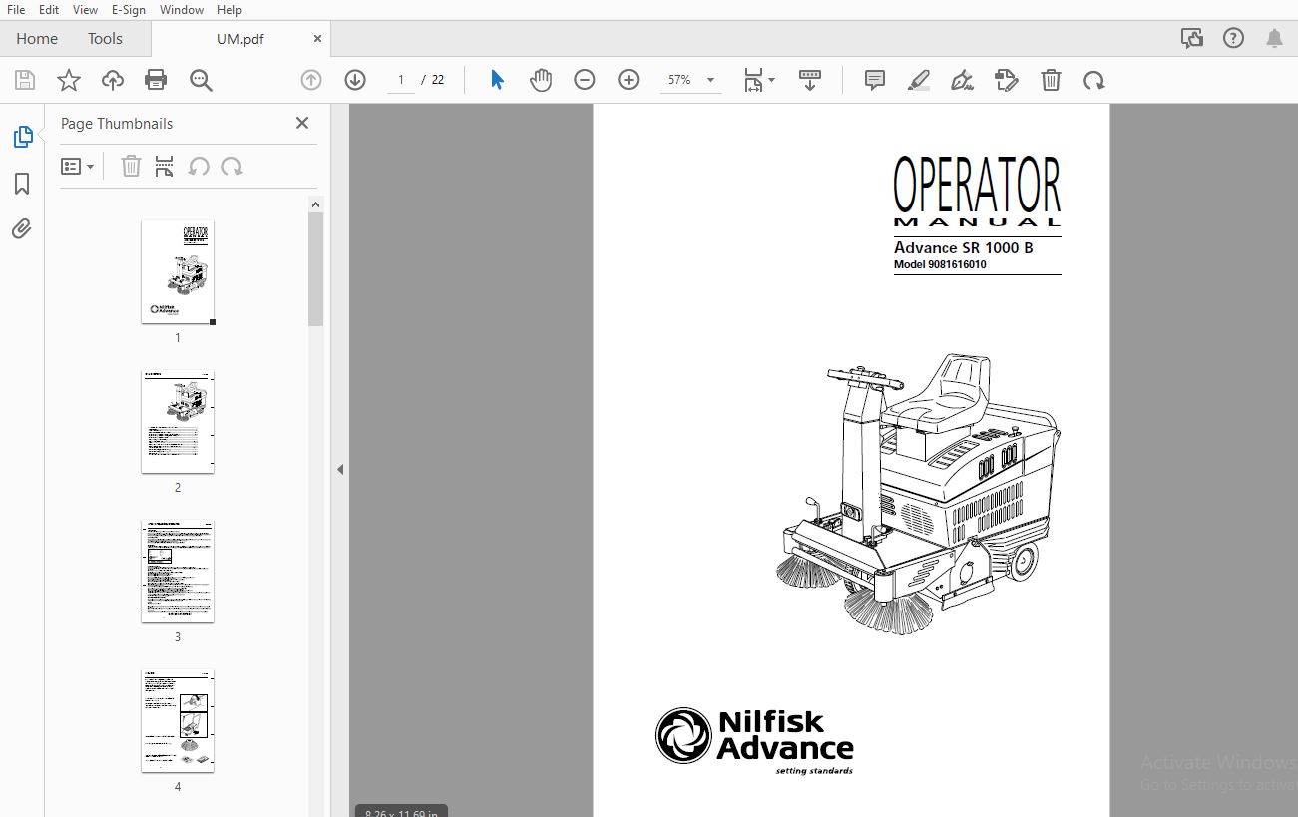This screenshot has height=817, width=1298.
Task: Open the Window menu
Action: coord(181,9)
